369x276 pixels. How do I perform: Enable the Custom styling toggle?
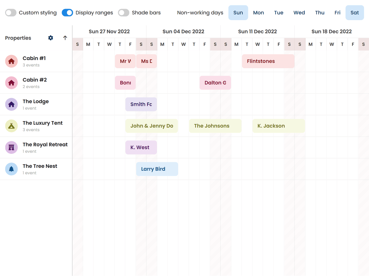pyautogui.click(x=11, y=13)
